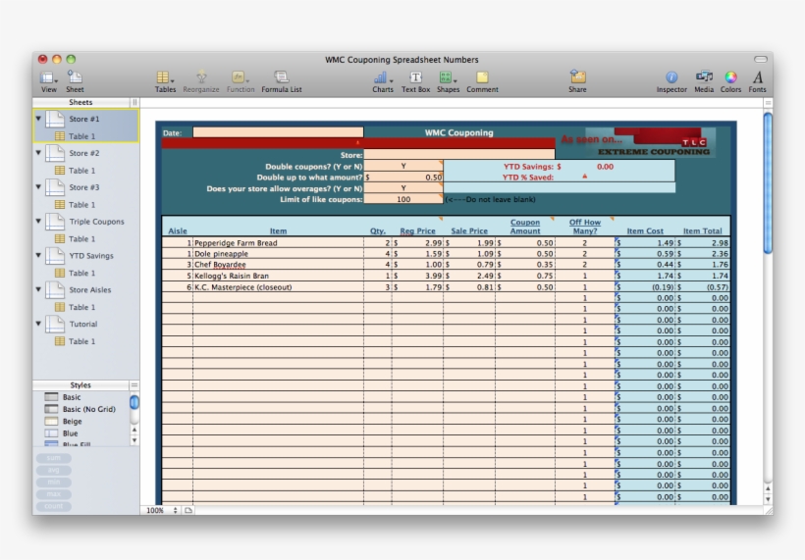Collapse the YTD Savings sheet
Screen dimensions: 805x560
(38, 255)
